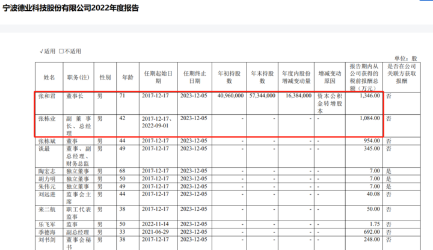Click 副总经理 in the 季德海 row
Viewport: 433px width, 250px height.
78,233
